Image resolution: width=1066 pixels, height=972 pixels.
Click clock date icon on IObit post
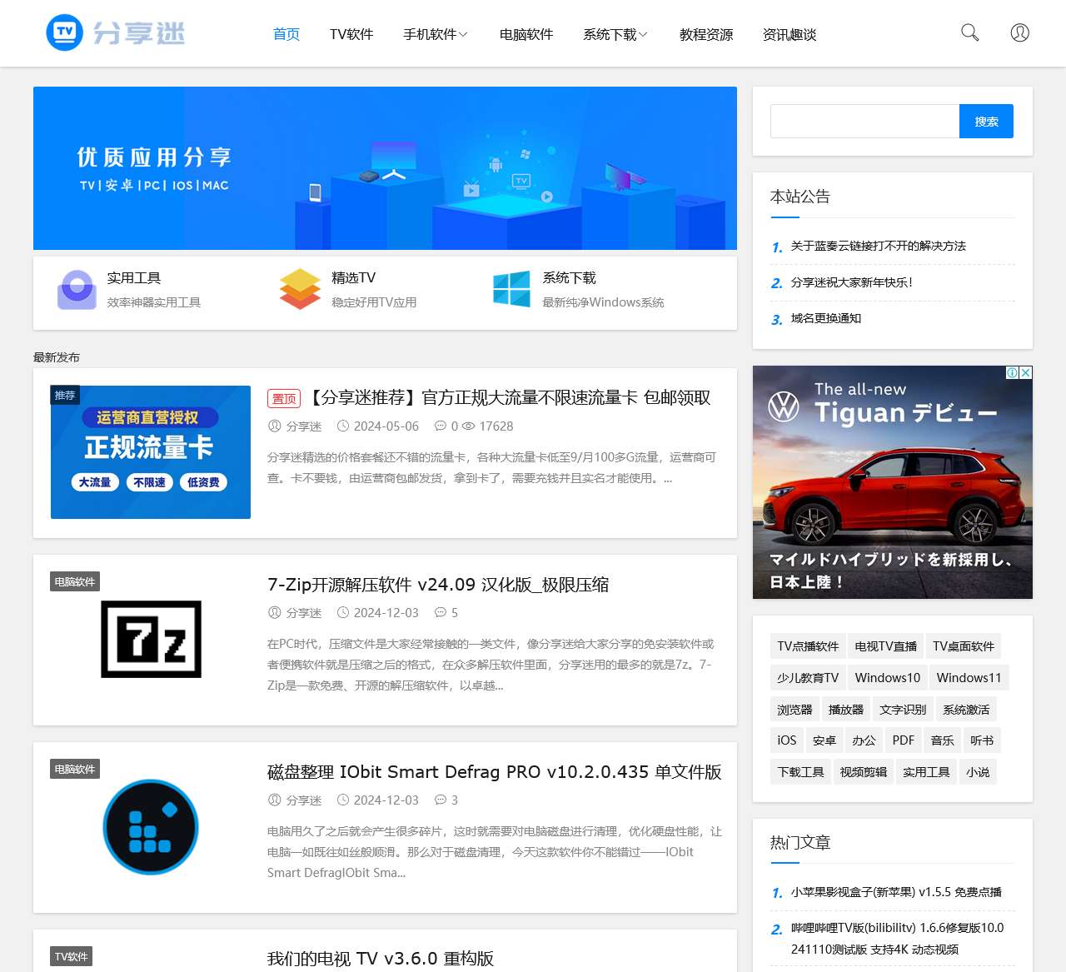342,800
